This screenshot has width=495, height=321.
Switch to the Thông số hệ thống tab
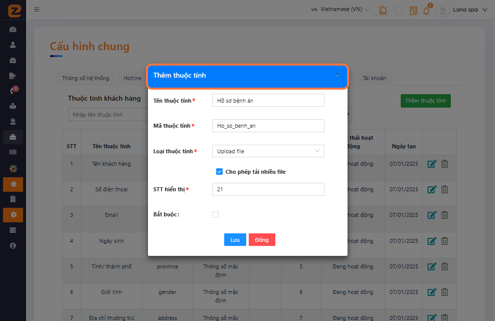[85, 78]
